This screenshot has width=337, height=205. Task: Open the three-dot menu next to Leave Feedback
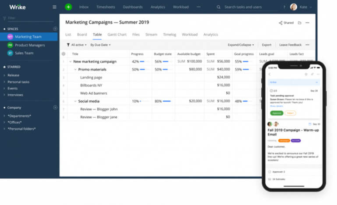point(307,45)
